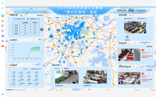
Task: Open the green home icon in sidebar
Action: point(3,3)
